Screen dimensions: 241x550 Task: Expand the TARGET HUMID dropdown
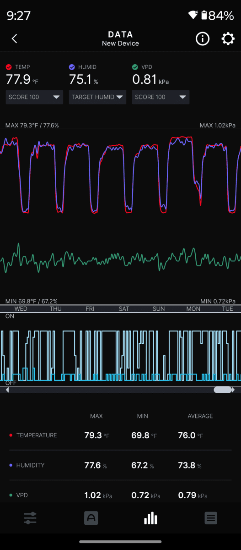[97, 97]
